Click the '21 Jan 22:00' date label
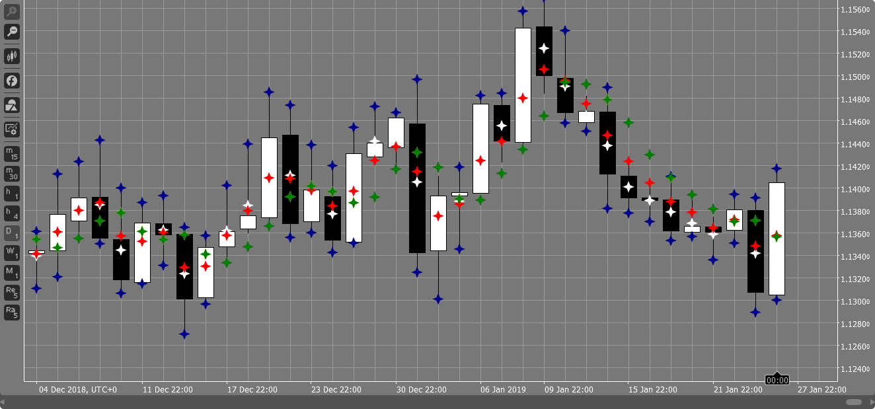The width and height of the screenshot is (875, 409). 738,390
